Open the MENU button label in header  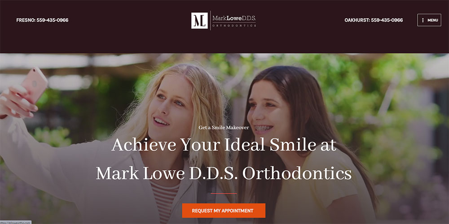[433, 20]
